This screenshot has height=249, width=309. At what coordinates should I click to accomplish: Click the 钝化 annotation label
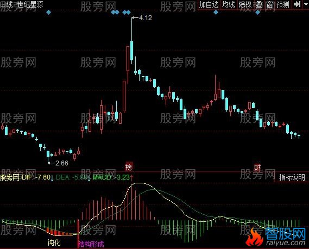click(x=54, y=242)
